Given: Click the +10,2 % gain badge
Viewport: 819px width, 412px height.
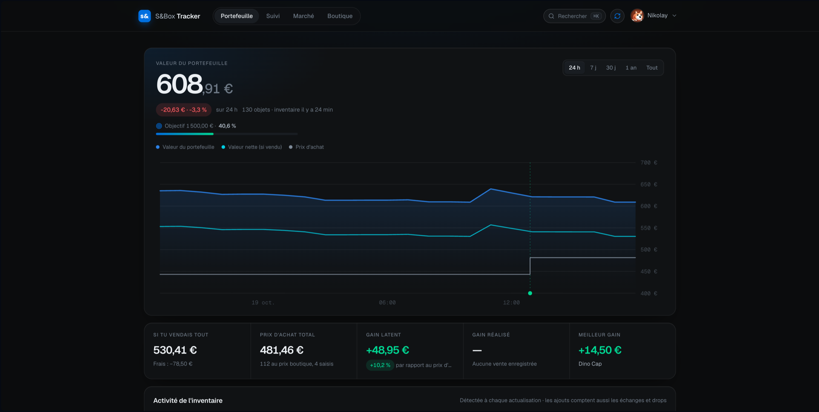Looking at the screenshot, I should coord(380,365).
